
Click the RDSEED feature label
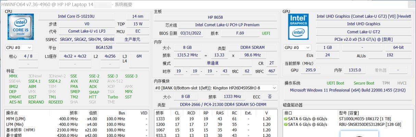click(x=55, y=102)
